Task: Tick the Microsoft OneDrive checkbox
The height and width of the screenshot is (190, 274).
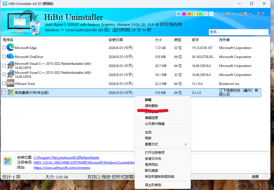Action: [4, 56]
